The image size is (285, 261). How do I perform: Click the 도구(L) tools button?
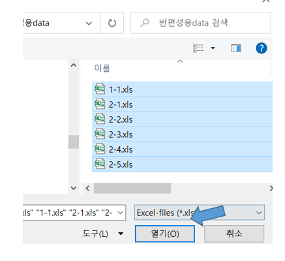pyautogui.click(x=95, y=234)
